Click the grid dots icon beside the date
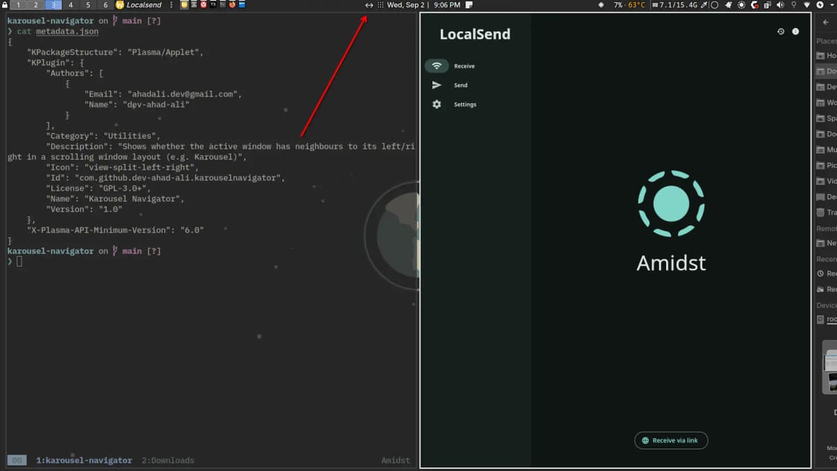Image resolution: width=837 pixels, height=471 pixels. click(x=380, y=5)
